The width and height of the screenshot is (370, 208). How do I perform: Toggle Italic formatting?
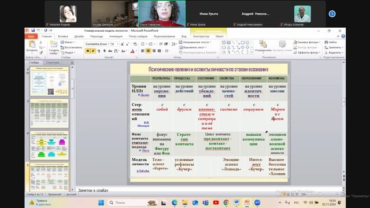(x=93, y=51)
